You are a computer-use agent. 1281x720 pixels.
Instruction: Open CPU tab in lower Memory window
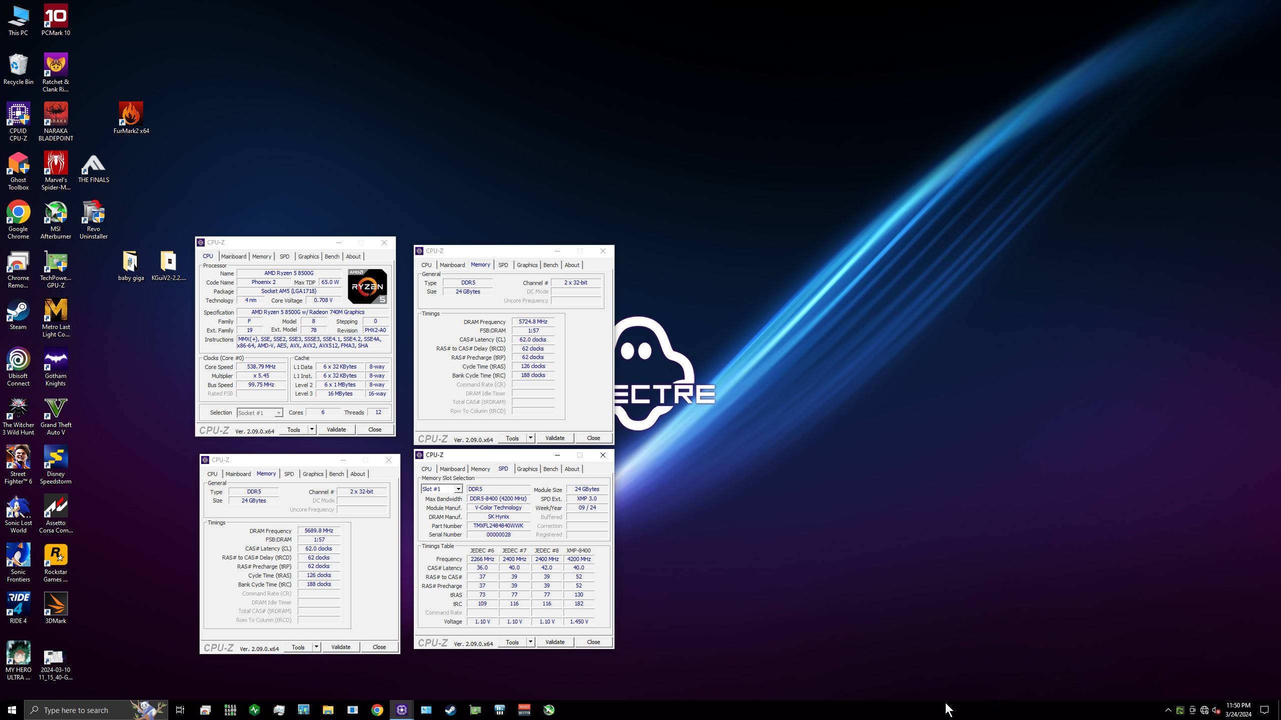pos(212,474)
